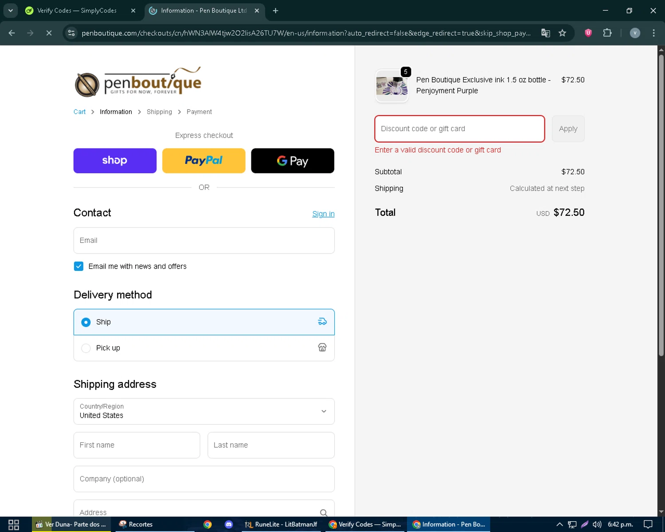Focus the Email input field

point(204,240)
